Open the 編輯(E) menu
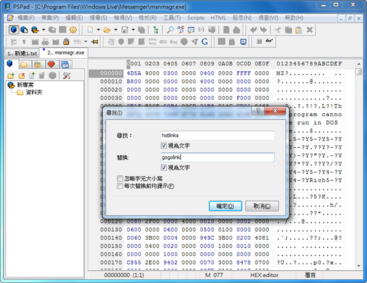 click(x=74, y=18)
